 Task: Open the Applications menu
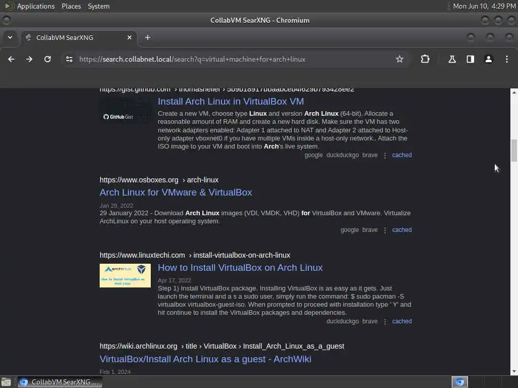(x=36, y=6)
